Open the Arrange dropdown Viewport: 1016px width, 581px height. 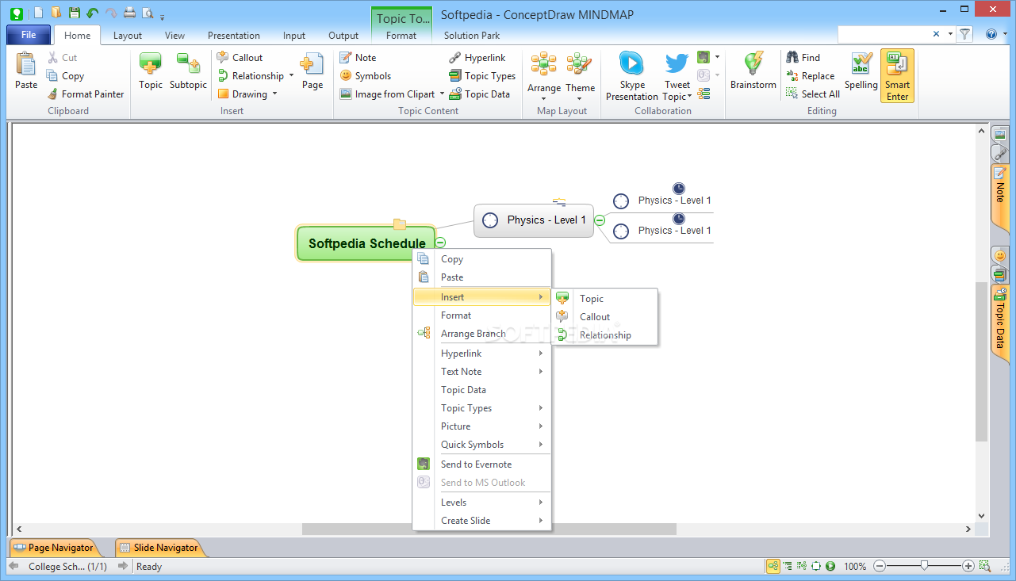543,99
